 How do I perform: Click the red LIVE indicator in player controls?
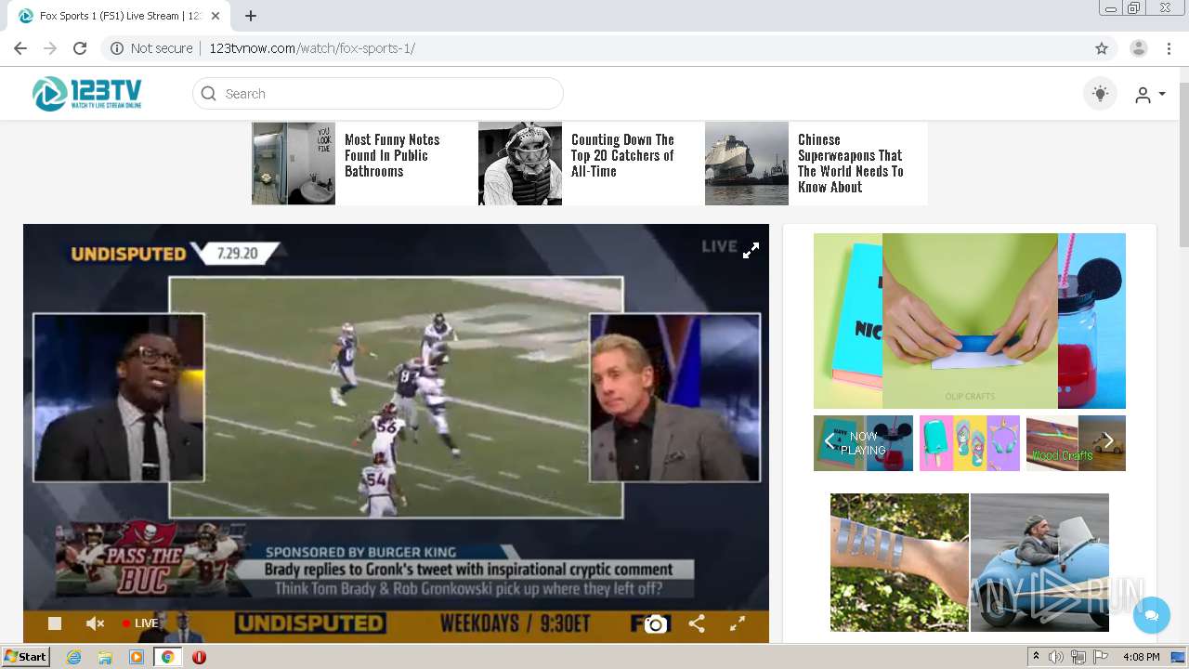pyautogui.click(x=140, y=623)
